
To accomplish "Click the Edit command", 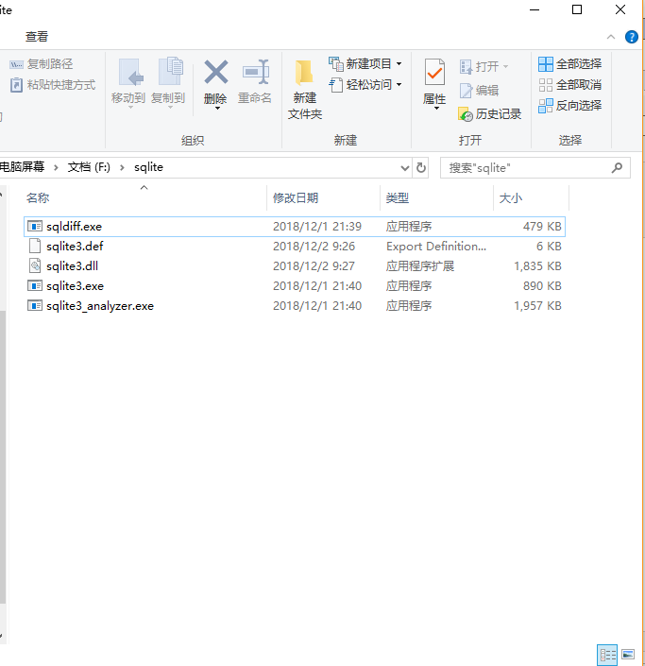I will point(479,90).
